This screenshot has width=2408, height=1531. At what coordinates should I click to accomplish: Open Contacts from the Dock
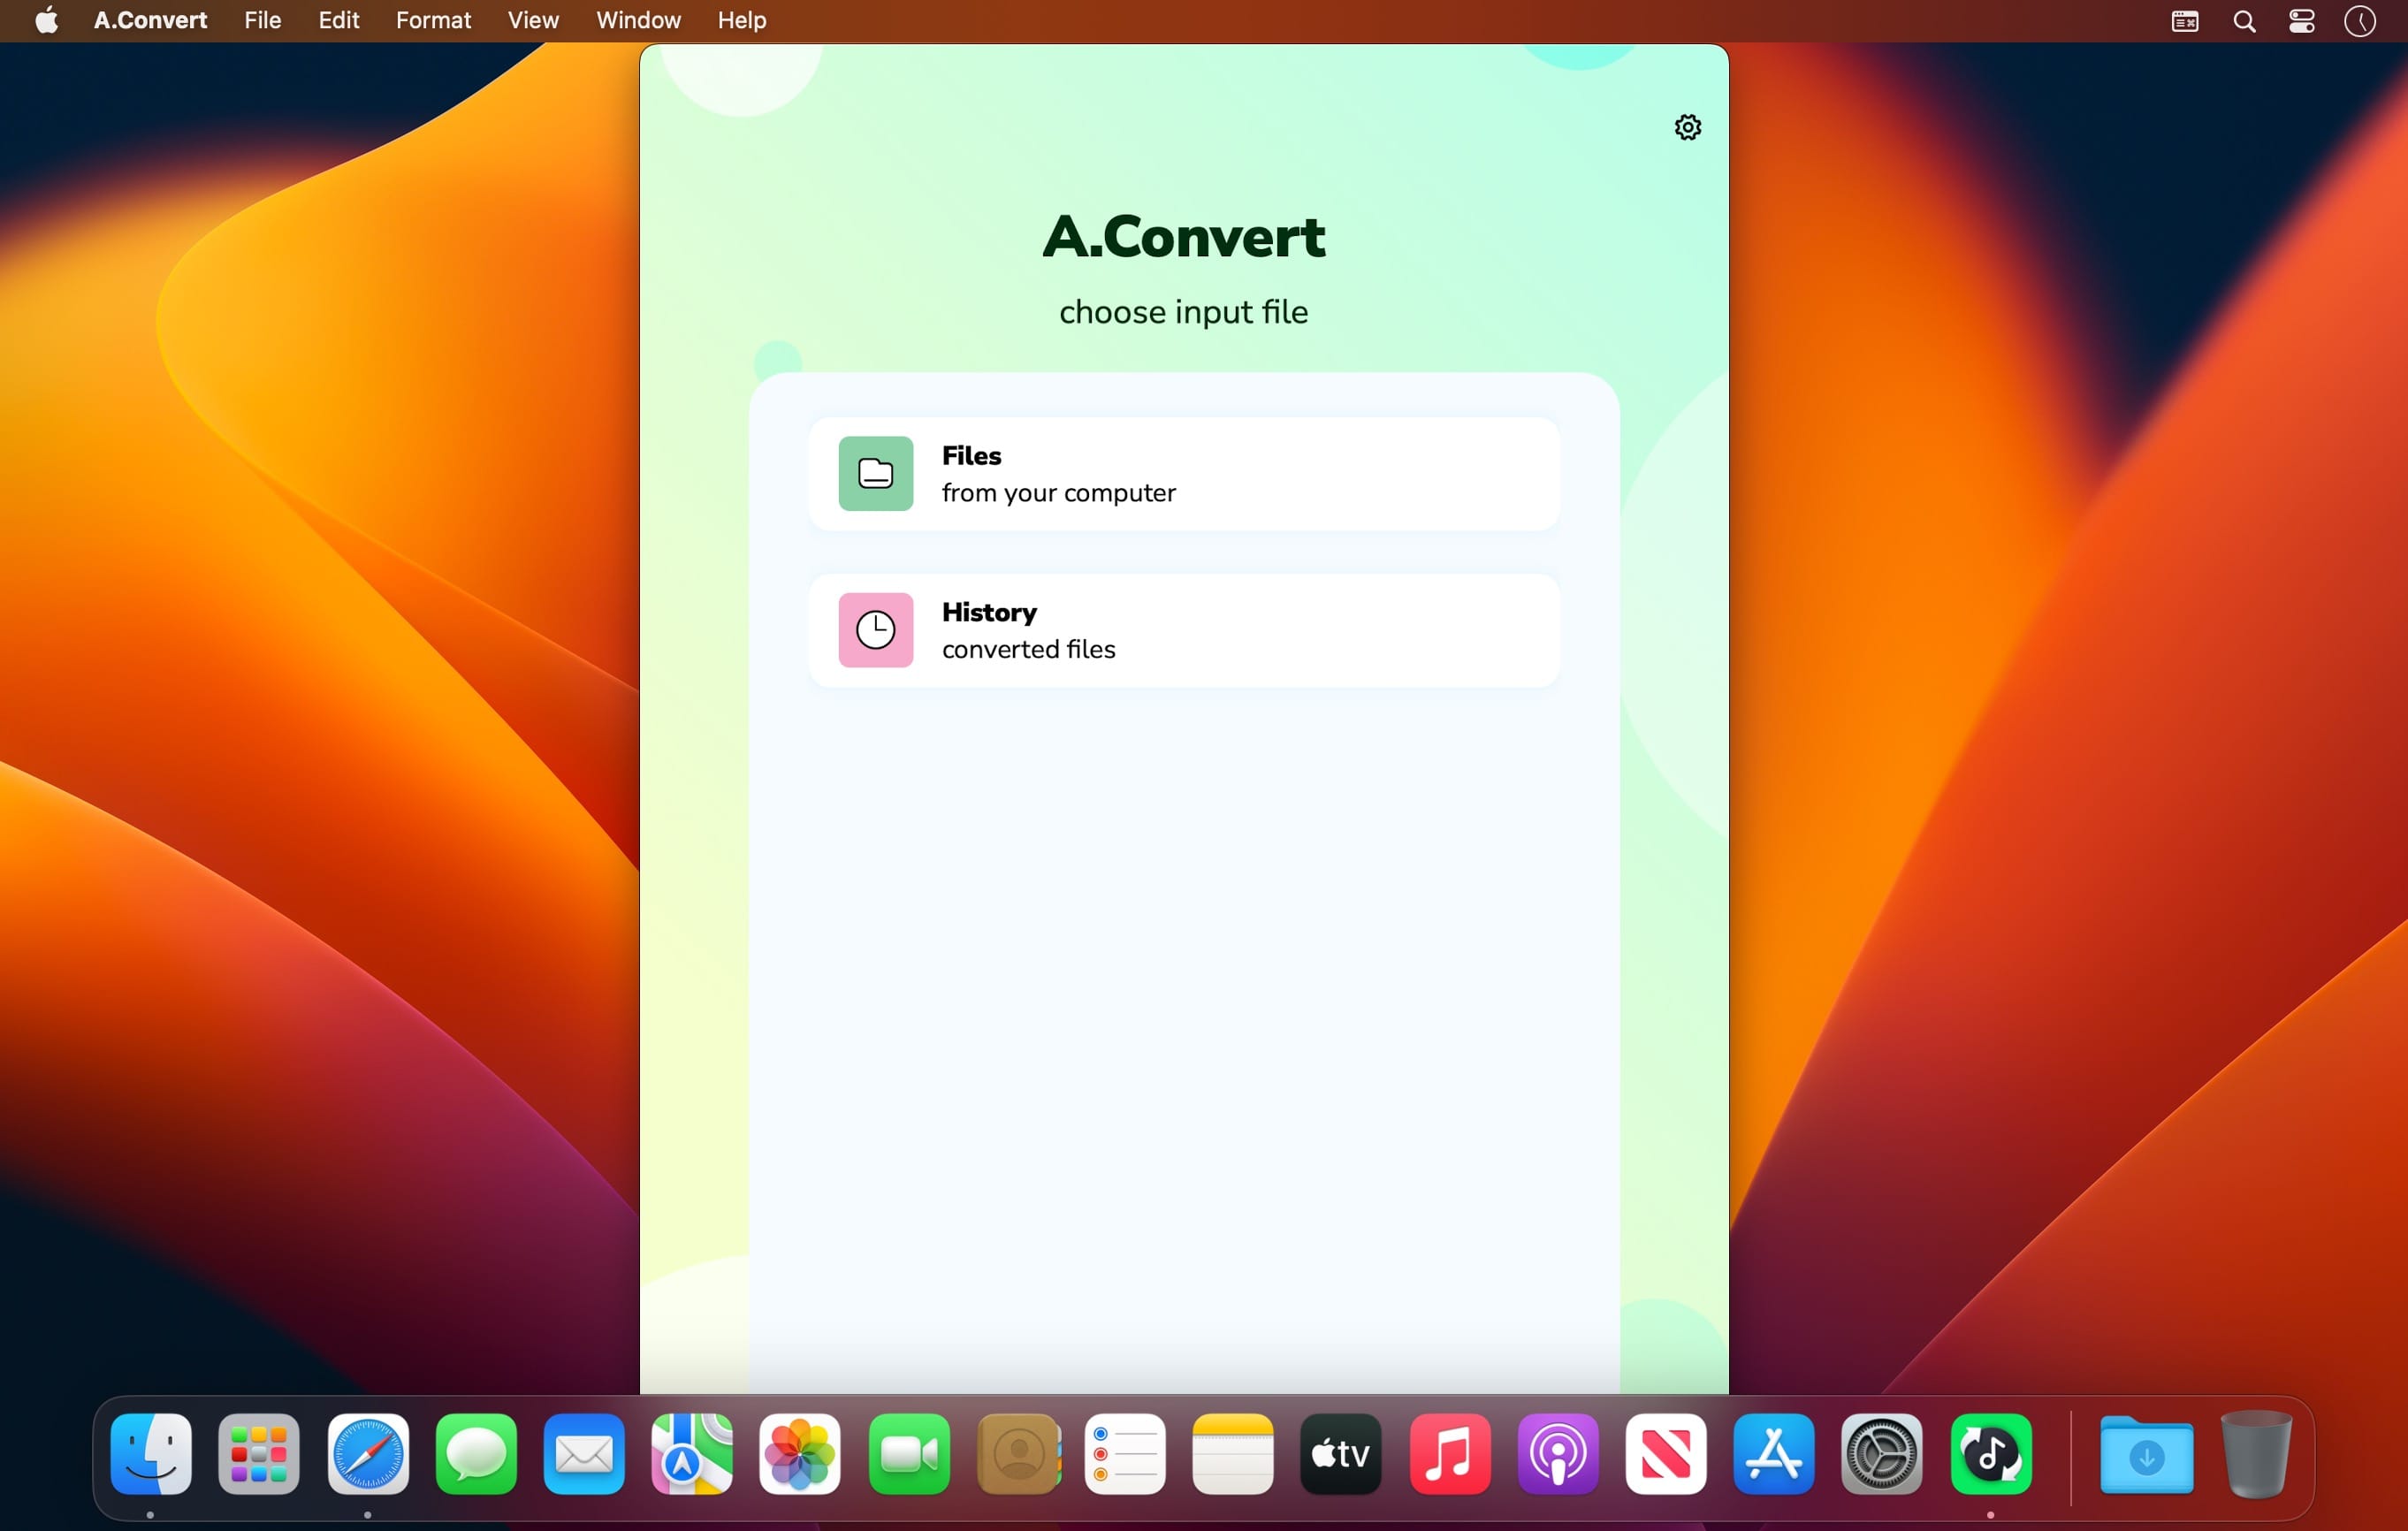pos(1018,1454)
